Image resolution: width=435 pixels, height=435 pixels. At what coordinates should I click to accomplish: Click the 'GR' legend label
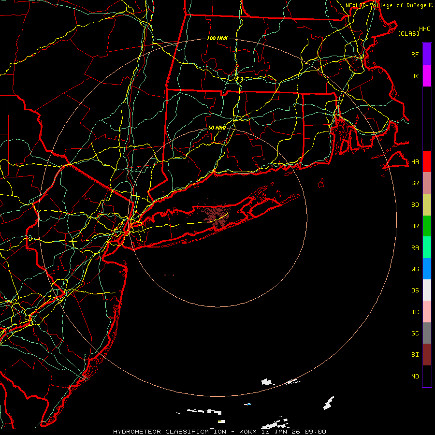(x=415, y=183)
